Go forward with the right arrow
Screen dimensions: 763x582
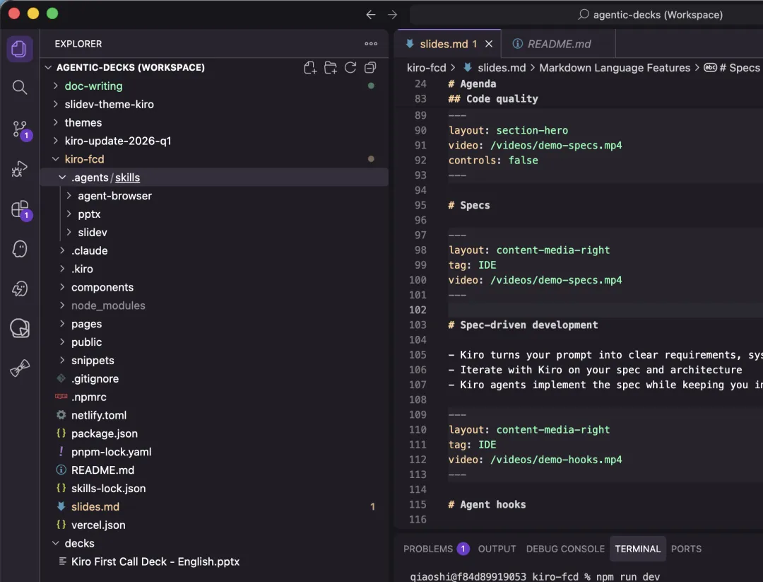392,15
